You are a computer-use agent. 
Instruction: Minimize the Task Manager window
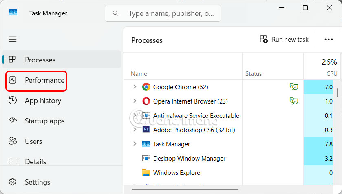click(x=282, y=8)
